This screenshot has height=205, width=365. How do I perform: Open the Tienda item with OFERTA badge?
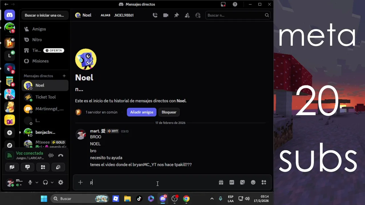click(x=45, y=50)
